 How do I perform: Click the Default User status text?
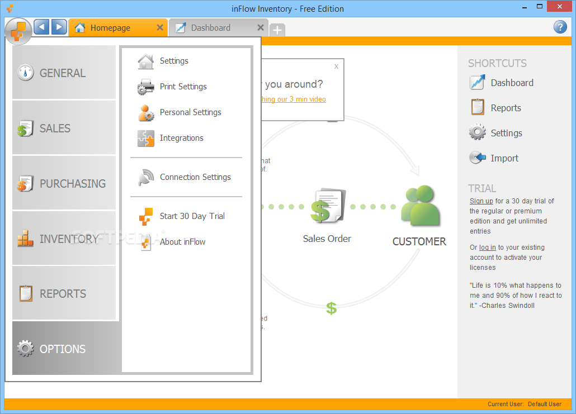[x=545, y=404]
